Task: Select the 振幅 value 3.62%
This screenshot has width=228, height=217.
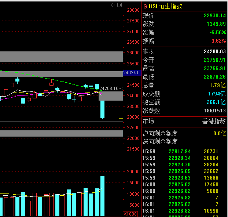Action: [219, 41]
